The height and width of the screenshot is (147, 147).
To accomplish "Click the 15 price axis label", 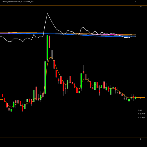I will click(x=141, y=6).
